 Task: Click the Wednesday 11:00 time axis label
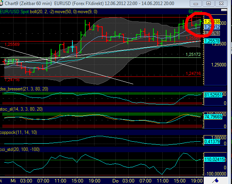(60, 181)
